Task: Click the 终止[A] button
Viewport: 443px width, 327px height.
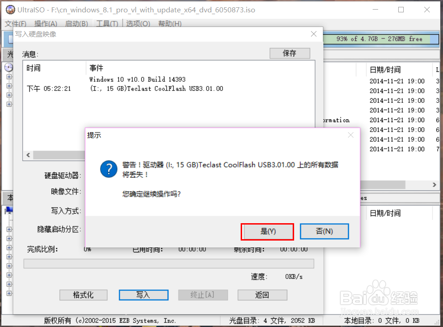Action: point(203,295)
